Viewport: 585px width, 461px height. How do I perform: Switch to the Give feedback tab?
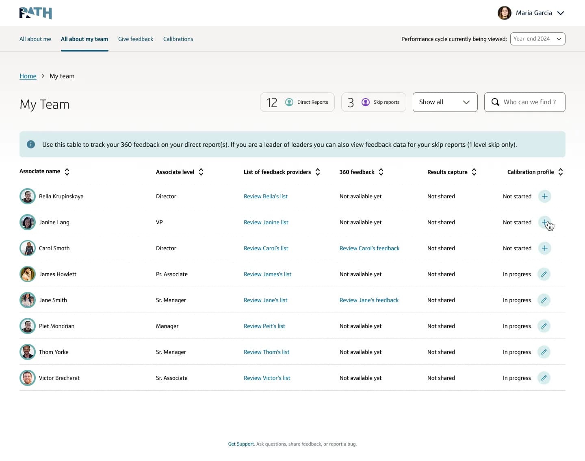(x=136, y=39)
